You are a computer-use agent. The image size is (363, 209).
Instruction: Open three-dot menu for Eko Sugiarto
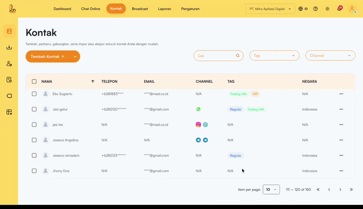(x=341, y=94)
